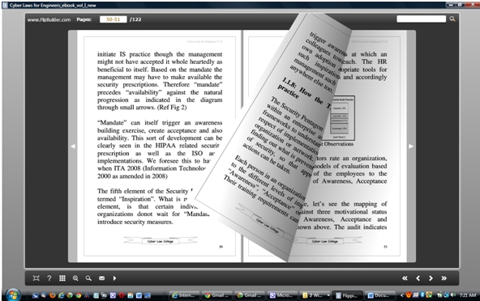This screenshot has width=480, height=301.
Task: Click the search icon beside top search box
Action: coord(452,19)
